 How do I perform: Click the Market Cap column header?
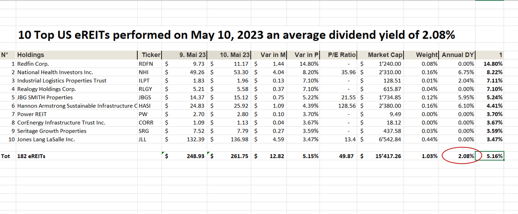380,55
